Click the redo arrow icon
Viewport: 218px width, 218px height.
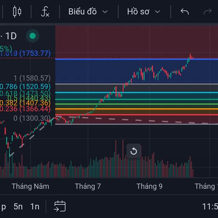(207, 11)
